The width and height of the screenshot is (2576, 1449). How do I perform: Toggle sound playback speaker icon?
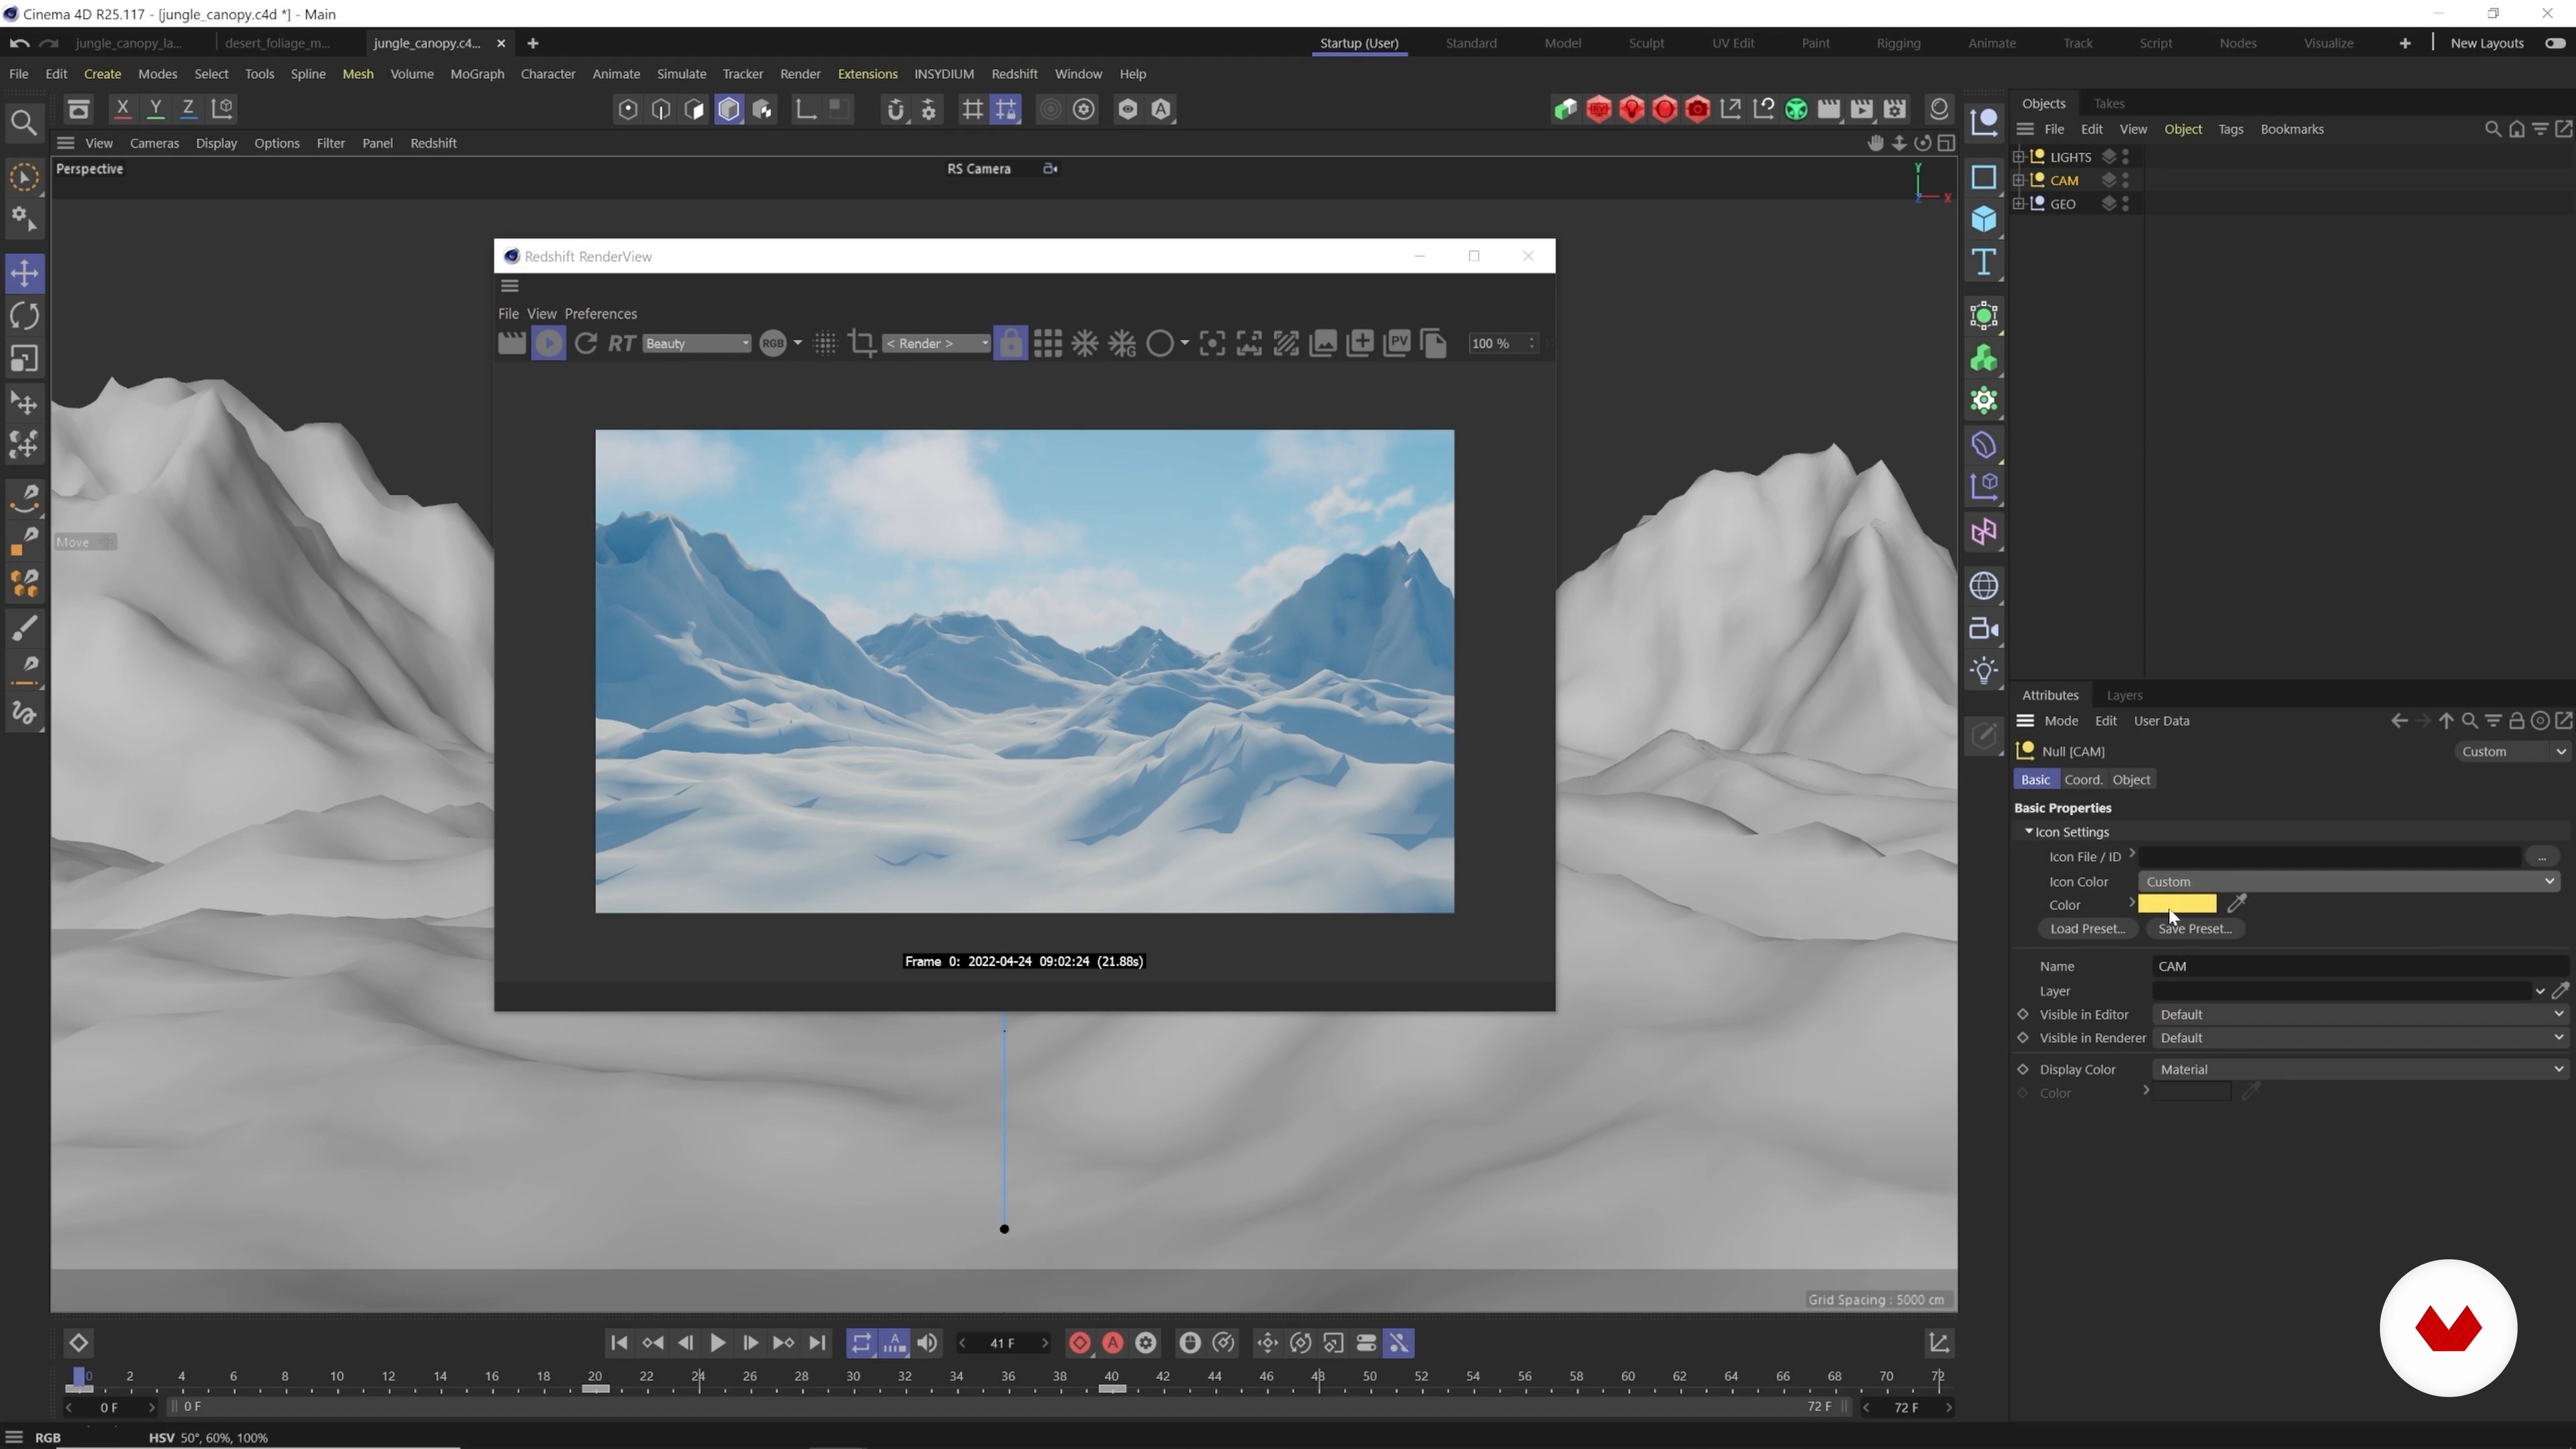[x=928, y=1343]
